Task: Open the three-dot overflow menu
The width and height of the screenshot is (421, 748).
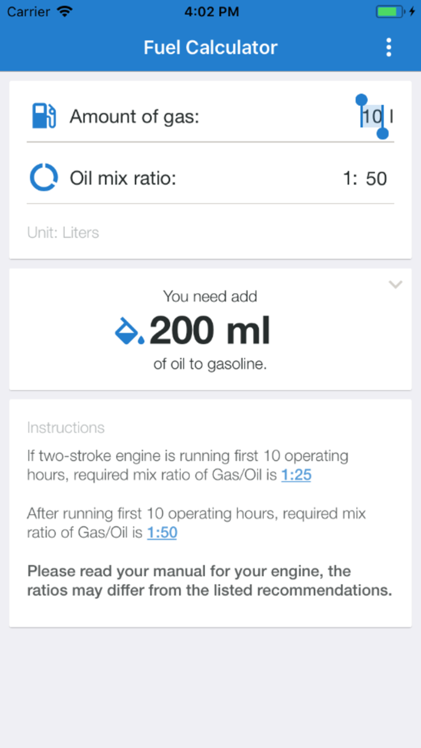Action: [389, 47]
